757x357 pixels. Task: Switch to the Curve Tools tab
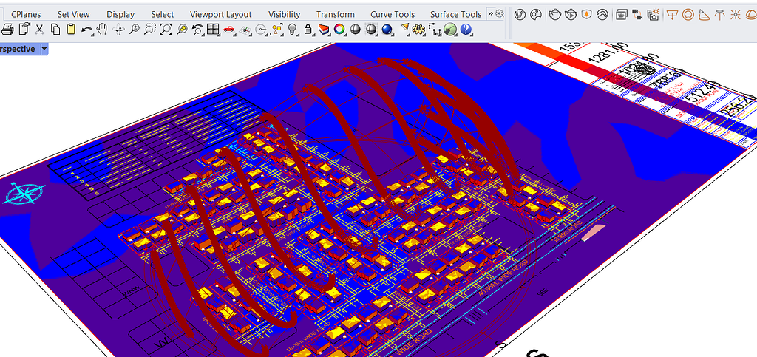pos(393,14)
